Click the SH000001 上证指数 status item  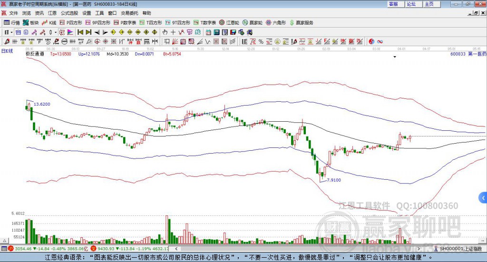click(x=461, y=249)
